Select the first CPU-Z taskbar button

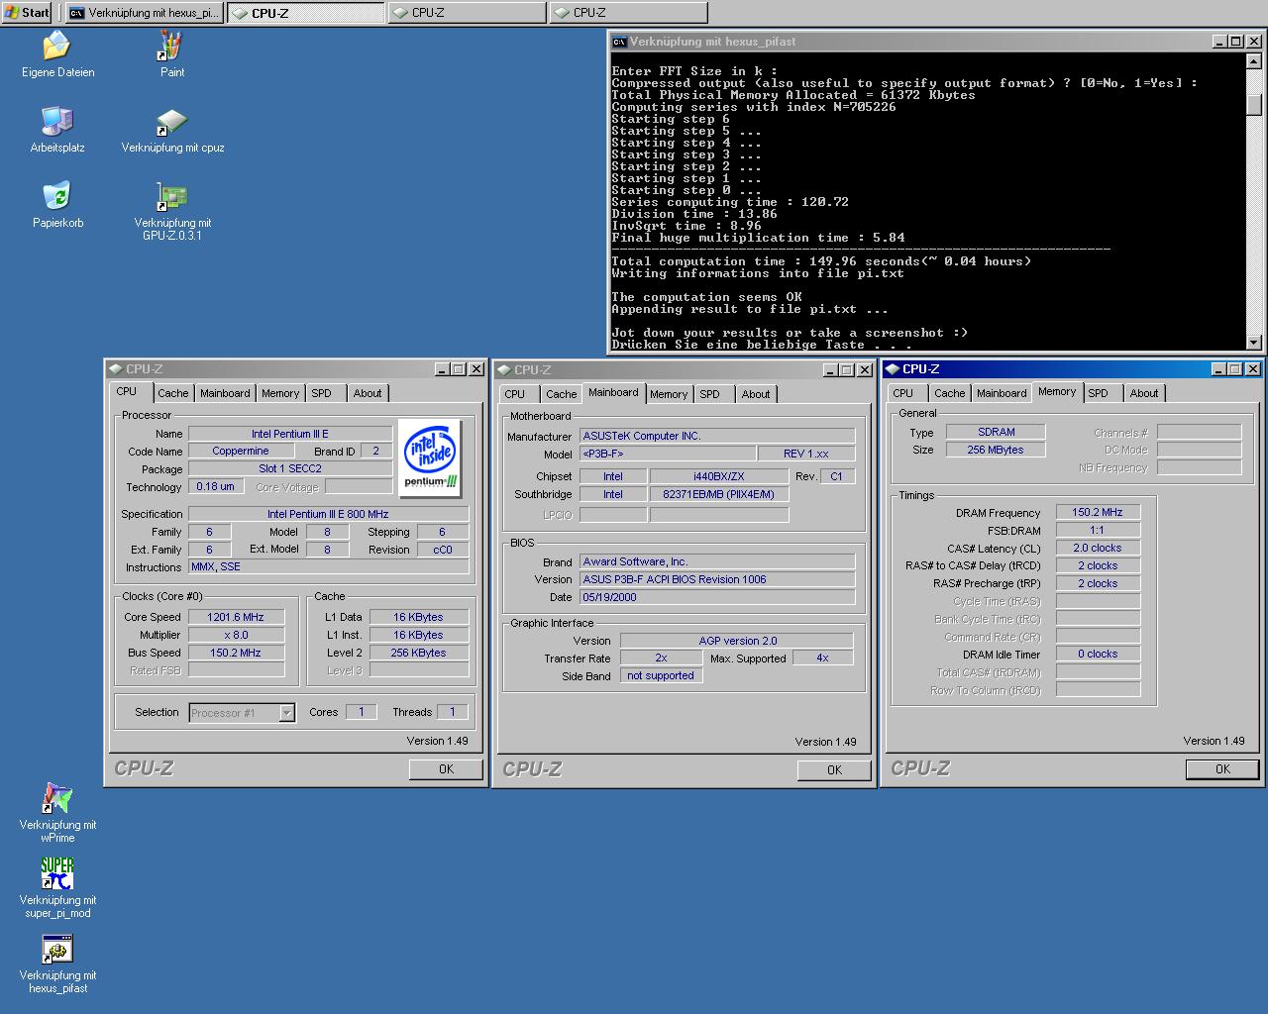[x=306, y=12]
